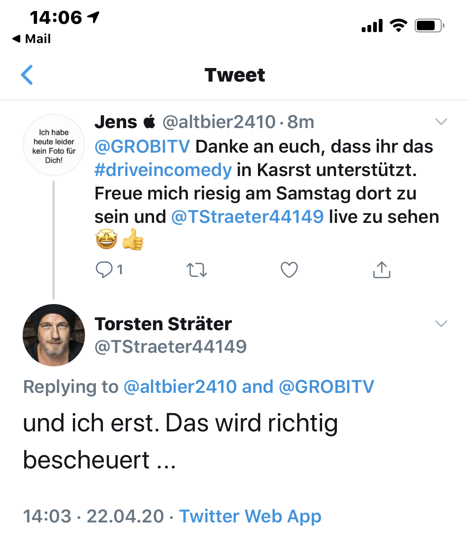
Task: Open Torsten Sträter's tweet options chevron
Action: [441, 324]
